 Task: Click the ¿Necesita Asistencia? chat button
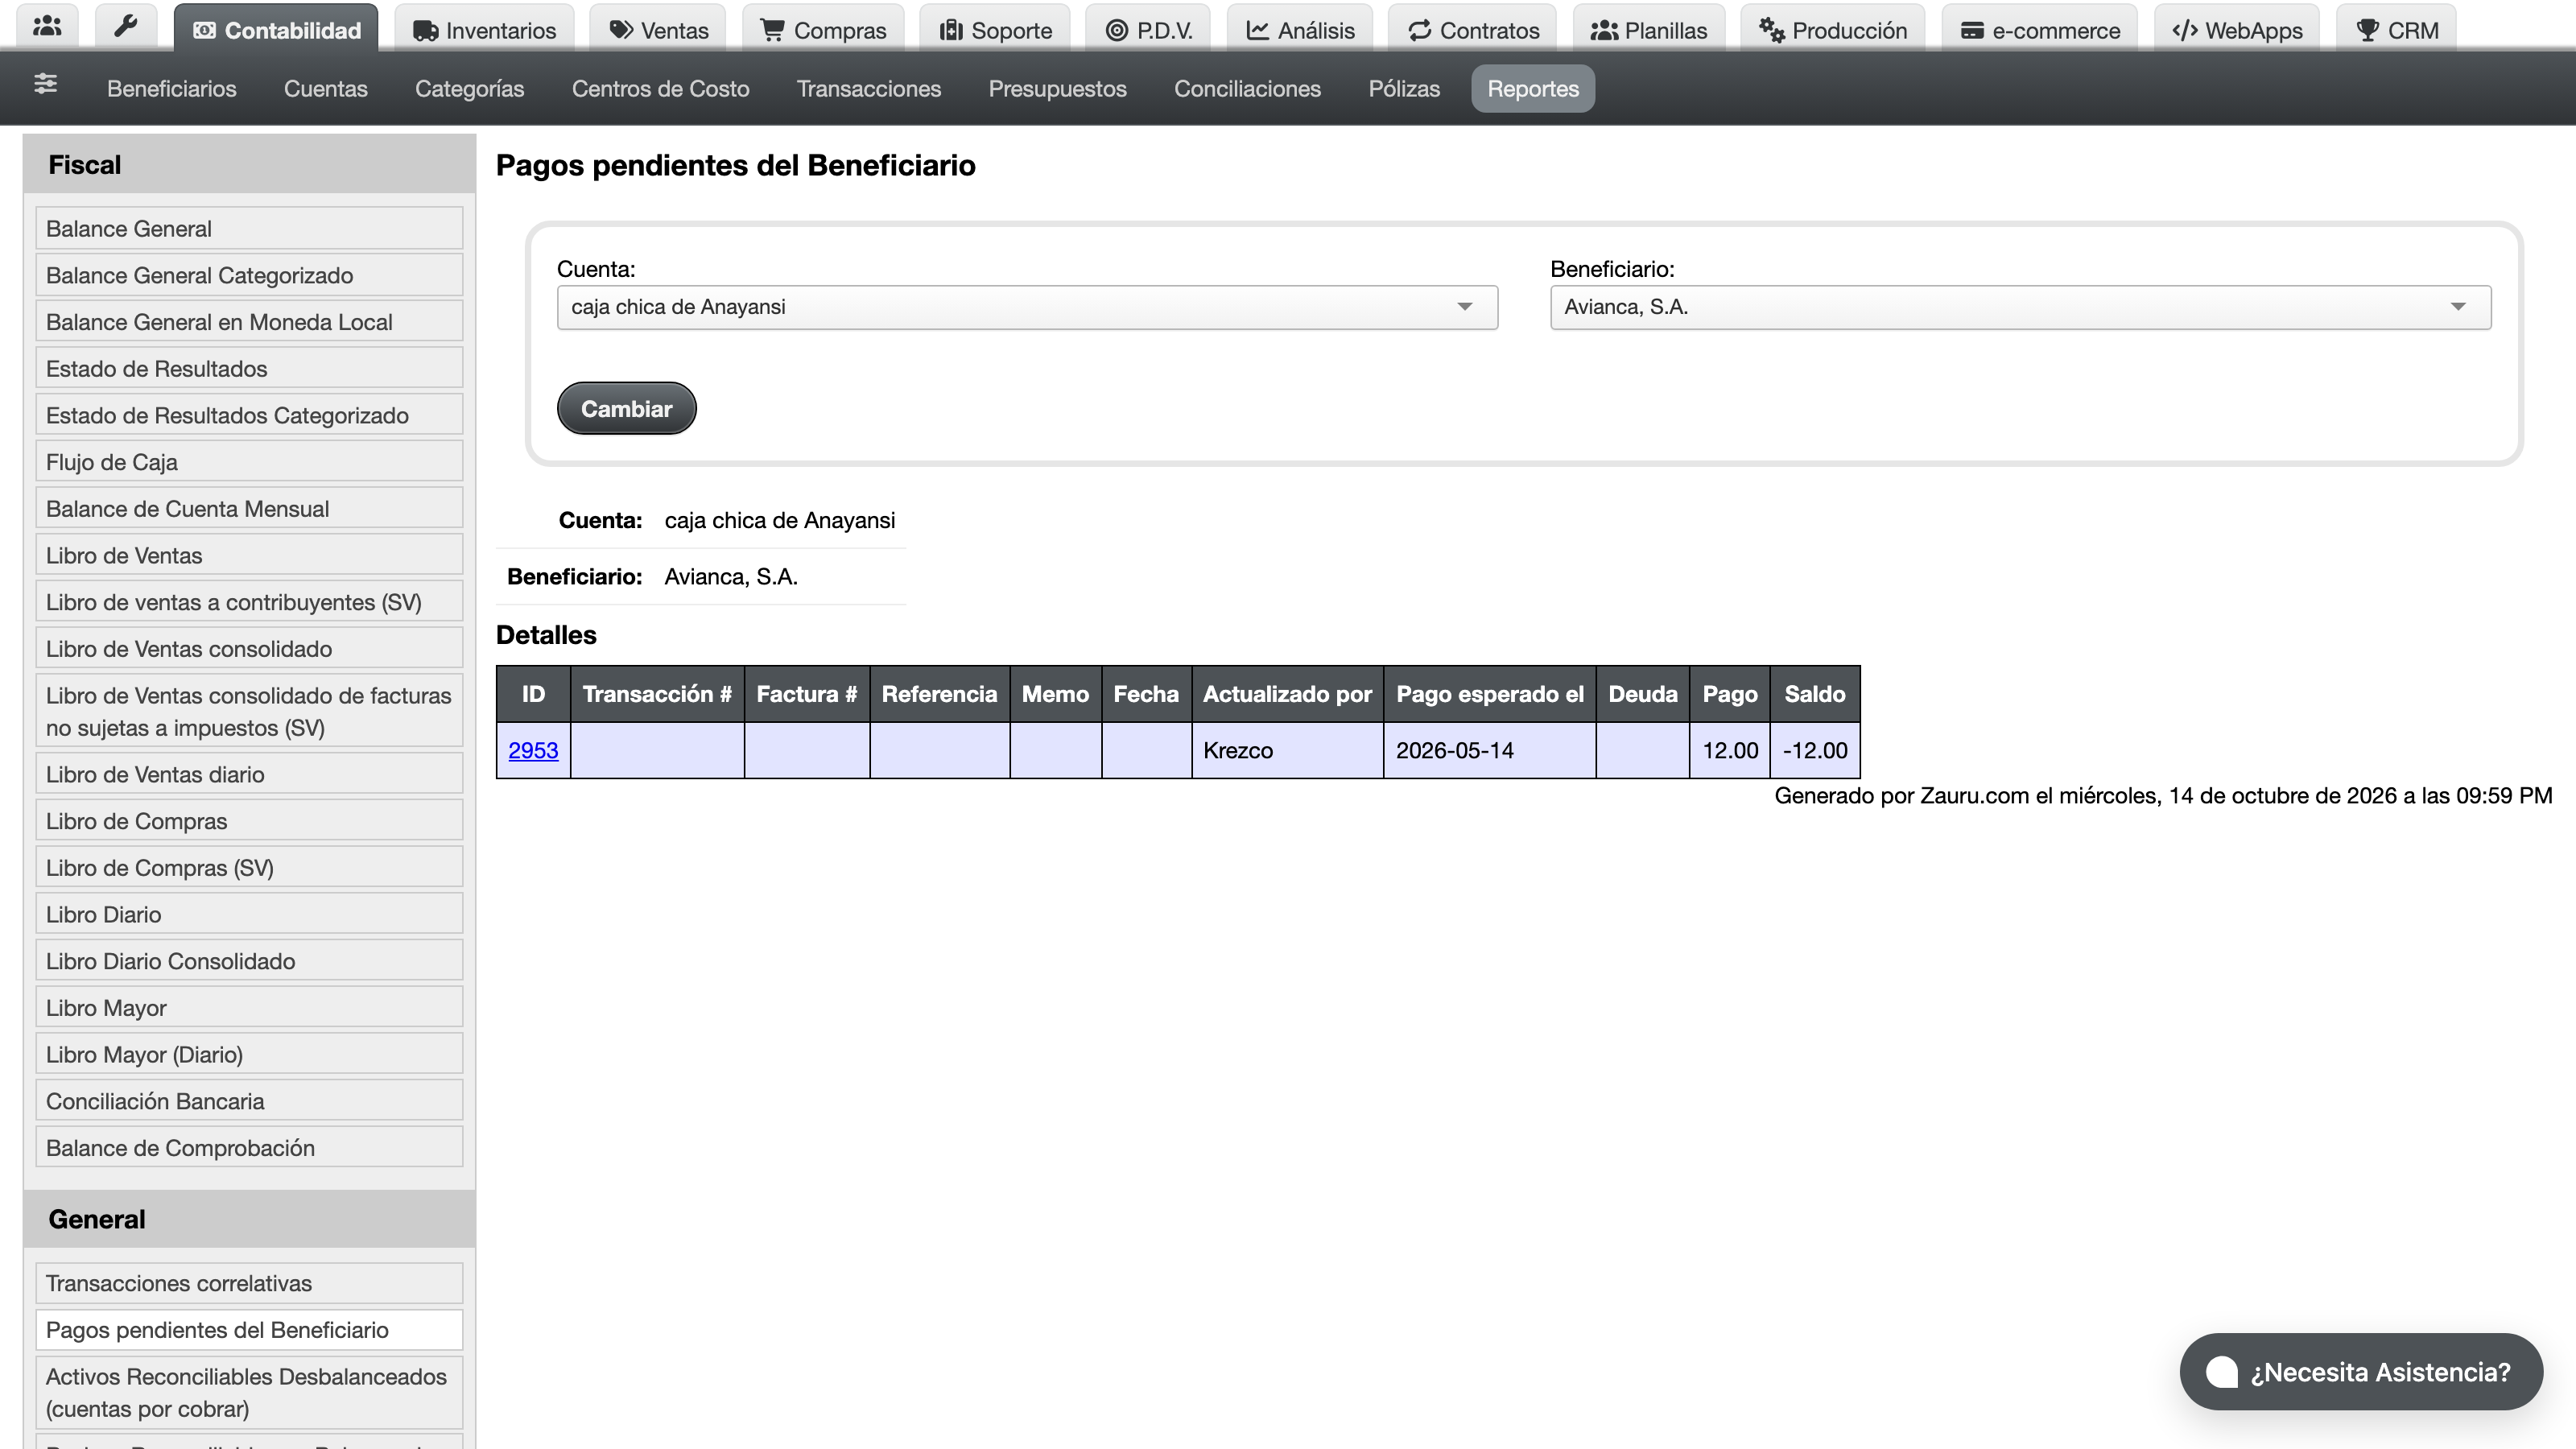[x=2361, y=1372]
